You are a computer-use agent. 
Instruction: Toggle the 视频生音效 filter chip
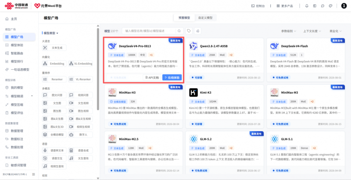tap(54, 166)
